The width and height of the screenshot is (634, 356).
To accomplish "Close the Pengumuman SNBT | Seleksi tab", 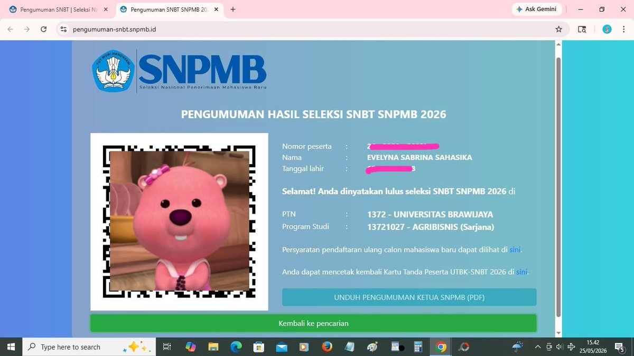I will [105, 9].
